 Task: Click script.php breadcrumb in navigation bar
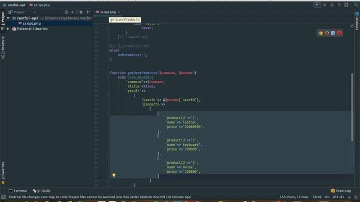coord(39,5)
